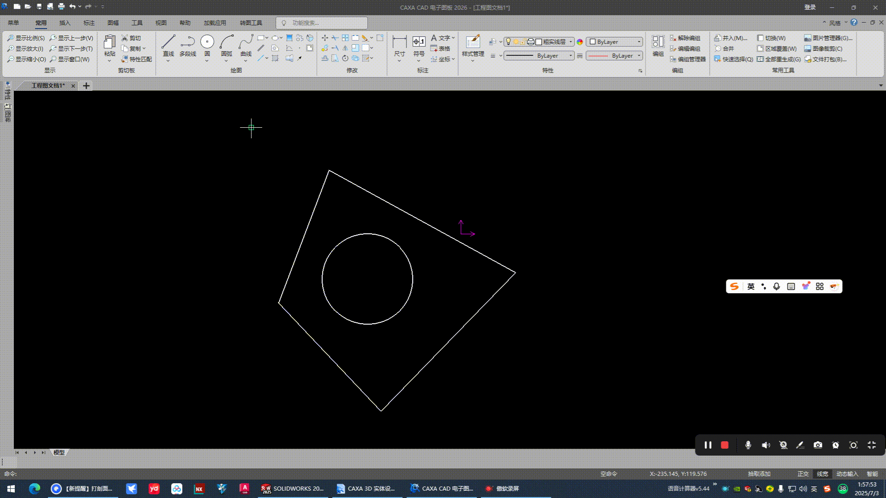Click the white layer color square
Screen dimensions: 886x498
click(x=539, y=41)
